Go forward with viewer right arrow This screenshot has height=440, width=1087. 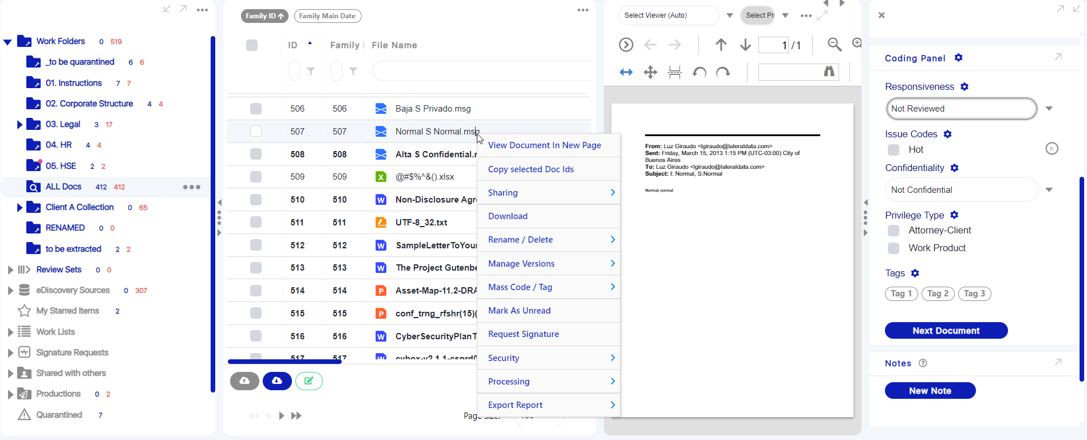point(675,45)
